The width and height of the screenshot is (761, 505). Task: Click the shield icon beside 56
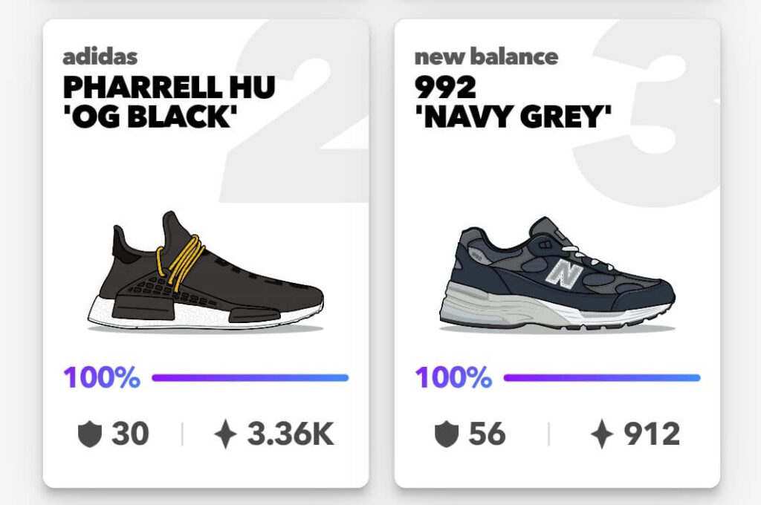[447, 434]
